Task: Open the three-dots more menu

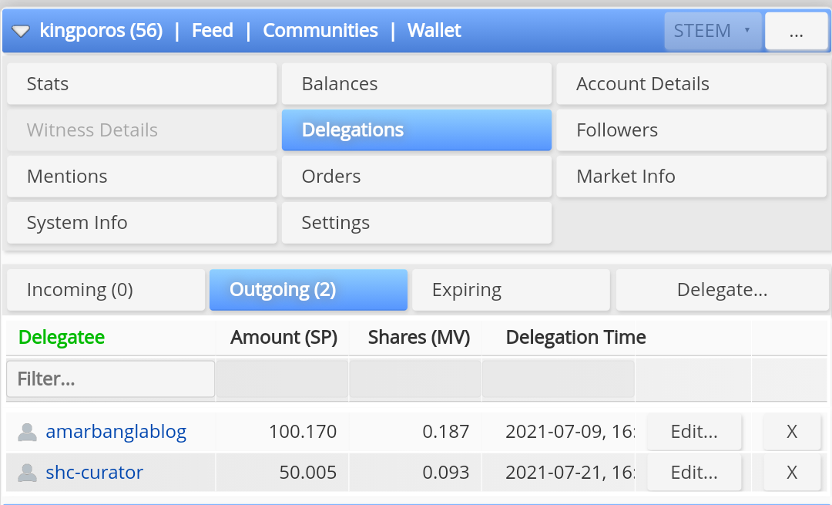Action: point(796,31)
